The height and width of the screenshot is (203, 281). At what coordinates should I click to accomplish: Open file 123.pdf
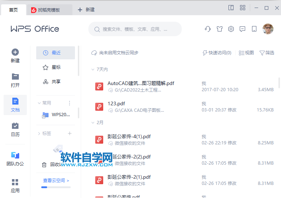[x=116, y=103]
